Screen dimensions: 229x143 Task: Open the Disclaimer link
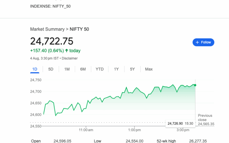pyautogui.click(x=70, y=58)
